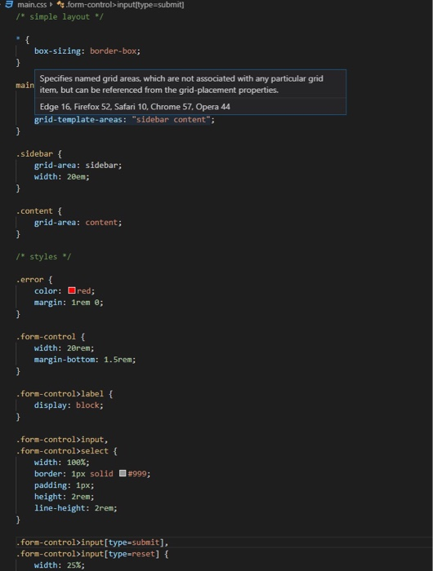
Task: Open the red color swatch picker
Action: click(x=72, y=290)
